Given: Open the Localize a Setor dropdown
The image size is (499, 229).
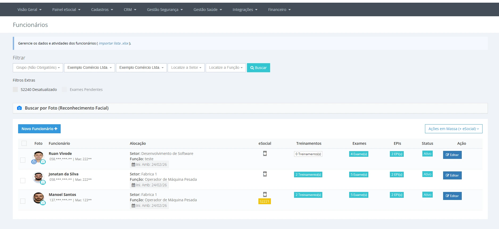Looking at the screenshot, I should (186, 68).
